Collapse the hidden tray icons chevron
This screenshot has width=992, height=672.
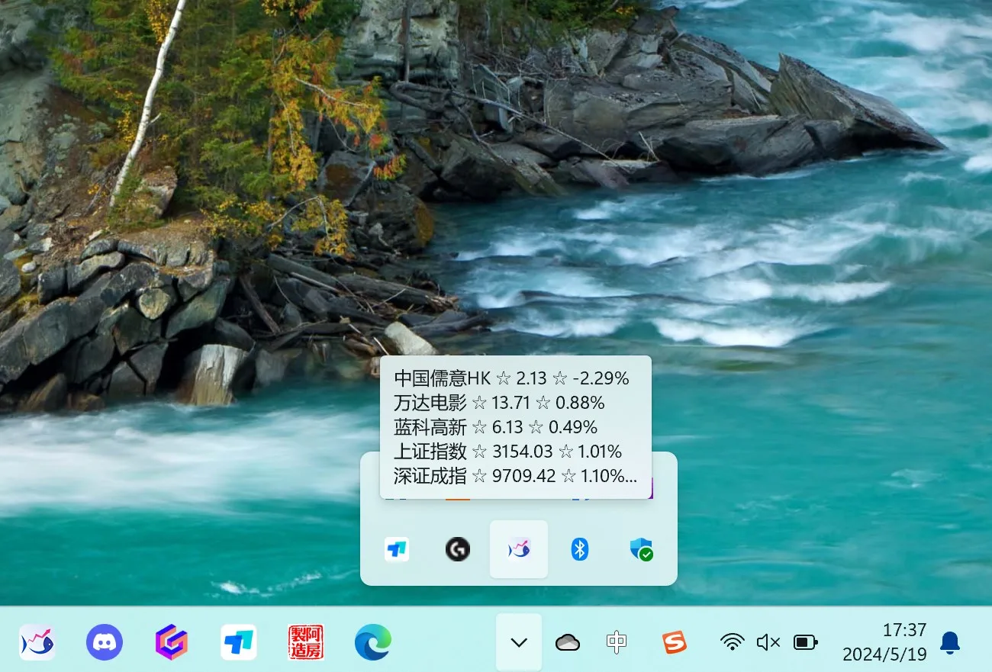pyautogui.click(x=519, y=642)
